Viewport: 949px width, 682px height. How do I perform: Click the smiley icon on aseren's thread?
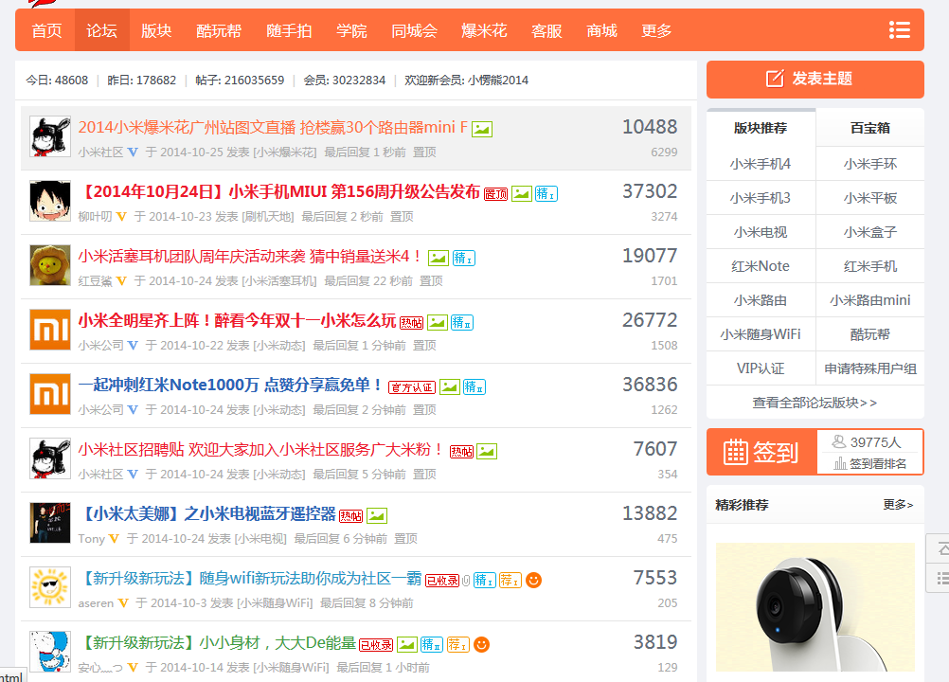tap(533, 580)
